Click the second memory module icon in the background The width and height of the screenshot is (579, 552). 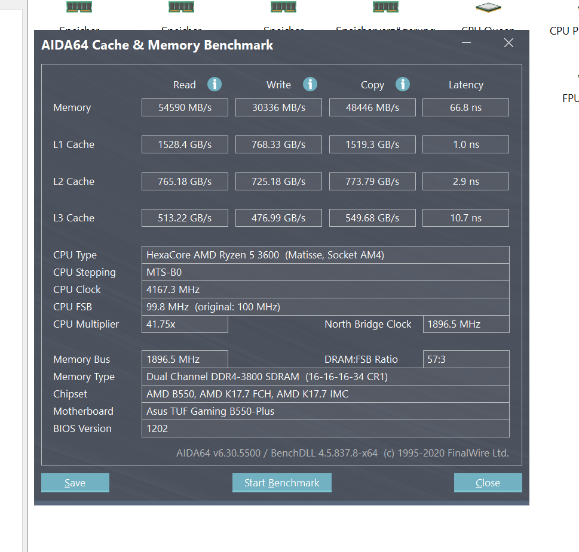point(181,7)
